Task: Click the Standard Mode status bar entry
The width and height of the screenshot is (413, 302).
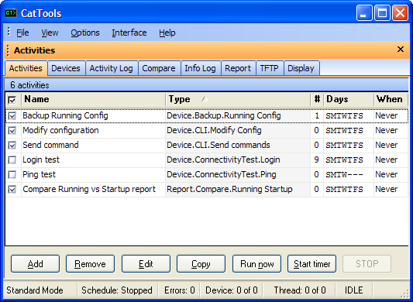Action: [x=35, y=290]
